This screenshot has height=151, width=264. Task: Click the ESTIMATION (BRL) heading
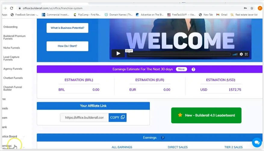pos(79,80)
